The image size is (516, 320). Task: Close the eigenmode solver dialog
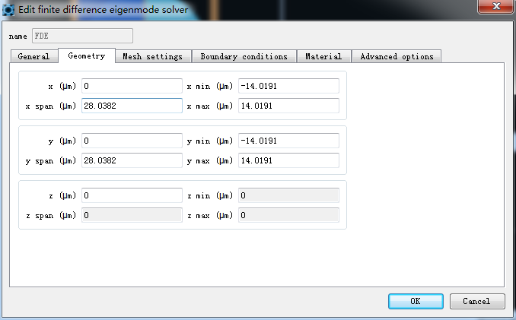click(496, 6)
